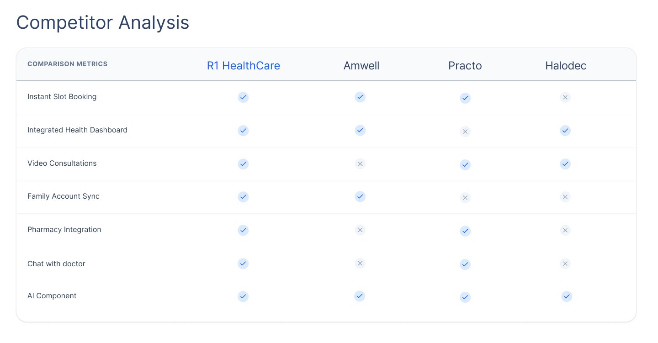This screenshot has width=658, height=343.
Task: Click Halodec Instant Slot Booking cross icon
Action: tap(565, 97)
